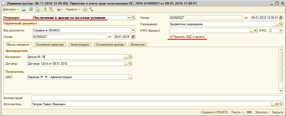Click magnifier icon in Договор field
The height and width of the screenshot is (116, 286).
tap(130, 63)
